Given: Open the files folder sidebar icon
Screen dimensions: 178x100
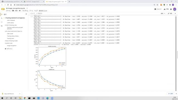Looking at the screenshot, I should [x=2, y=26].
